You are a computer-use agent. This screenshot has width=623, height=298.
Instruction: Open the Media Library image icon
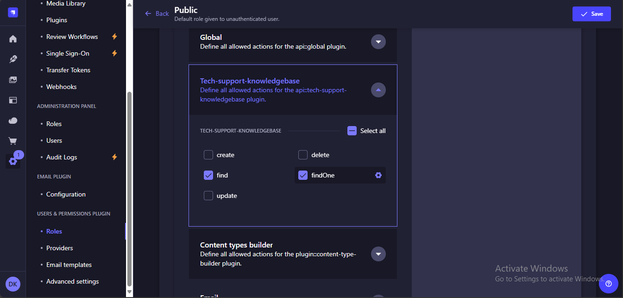pos(13,80)
